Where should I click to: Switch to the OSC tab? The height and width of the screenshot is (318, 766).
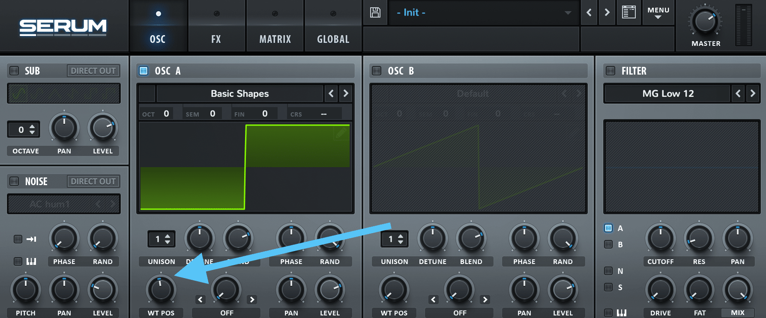pos(158,26)
